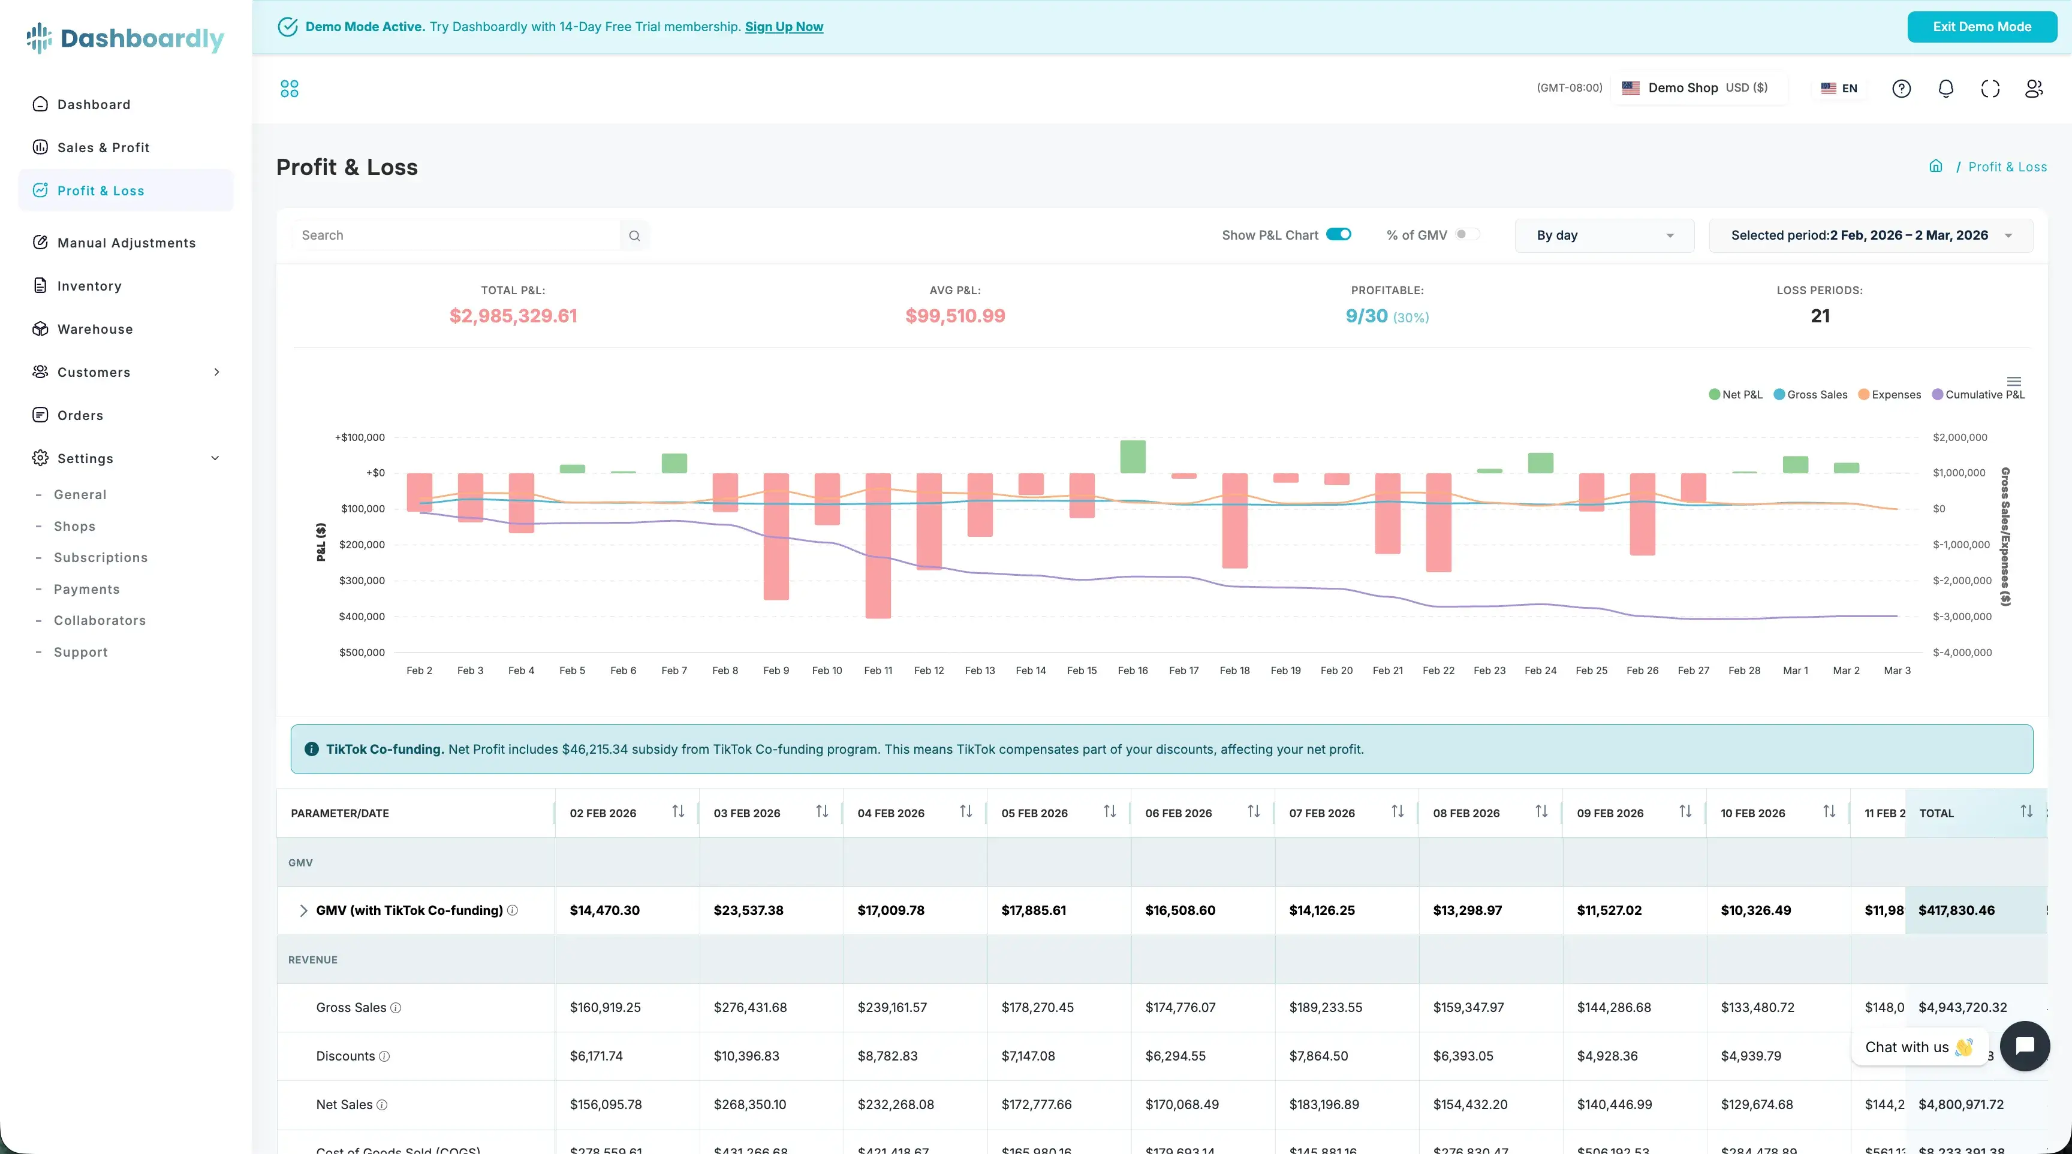Click the Sign Up Now link
Image resolution: width=2072 pixels, height=1154 pixels.
click(784, 26)
